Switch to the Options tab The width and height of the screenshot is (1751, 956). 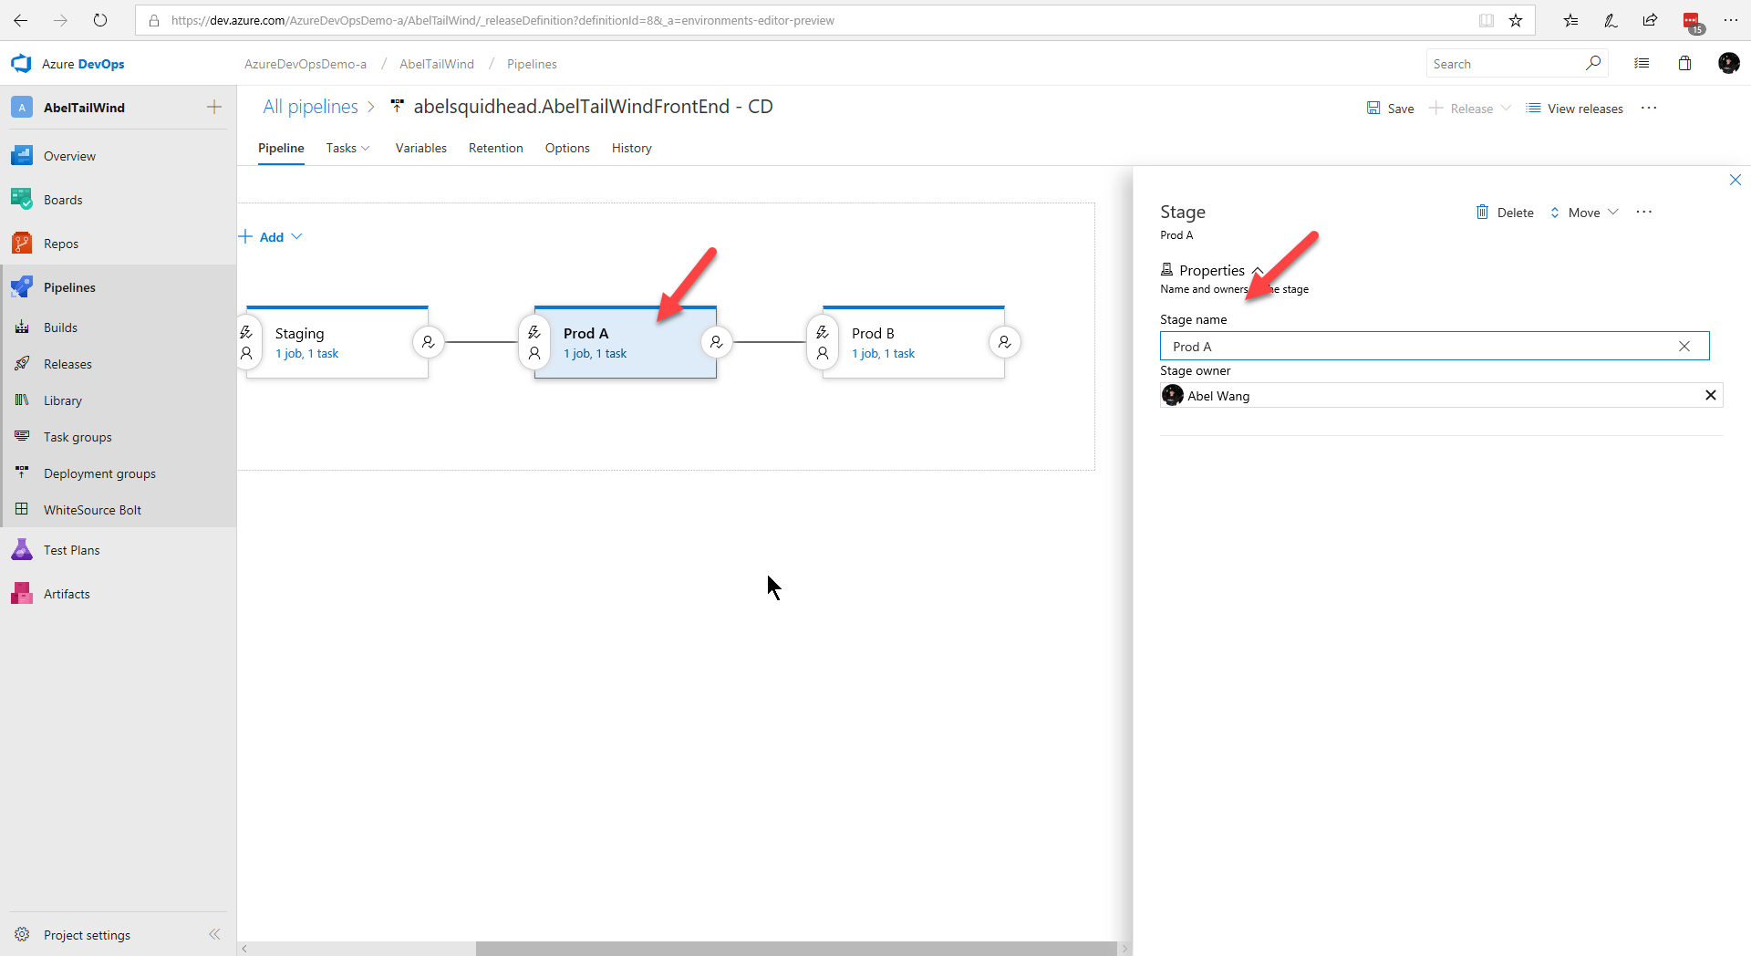tap(567, 148)
